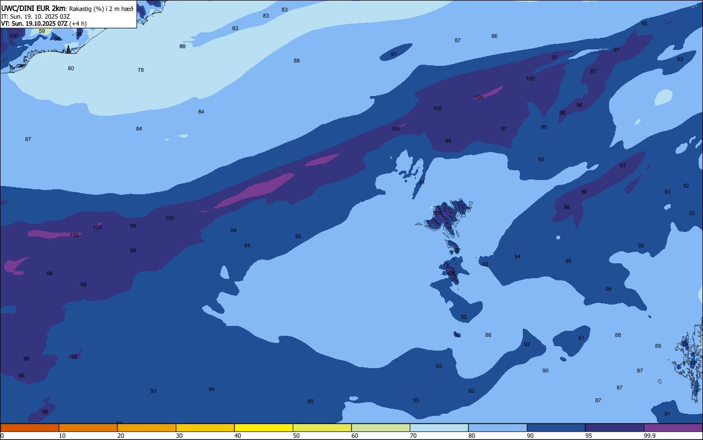Viewport: 703px width, 440px height.
Task: Select the purple legend swatch above 99.9
Action: point(673,427)
